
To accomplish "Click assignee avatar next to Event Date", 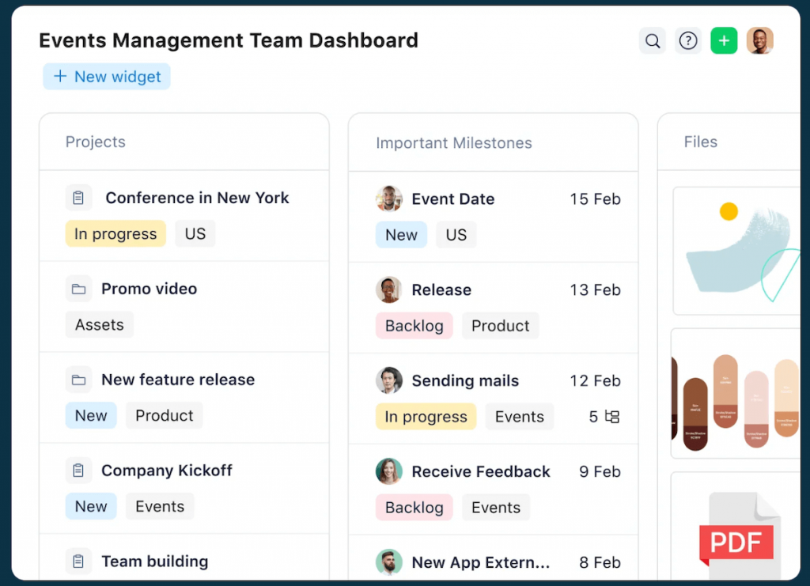I will [388, 198].
